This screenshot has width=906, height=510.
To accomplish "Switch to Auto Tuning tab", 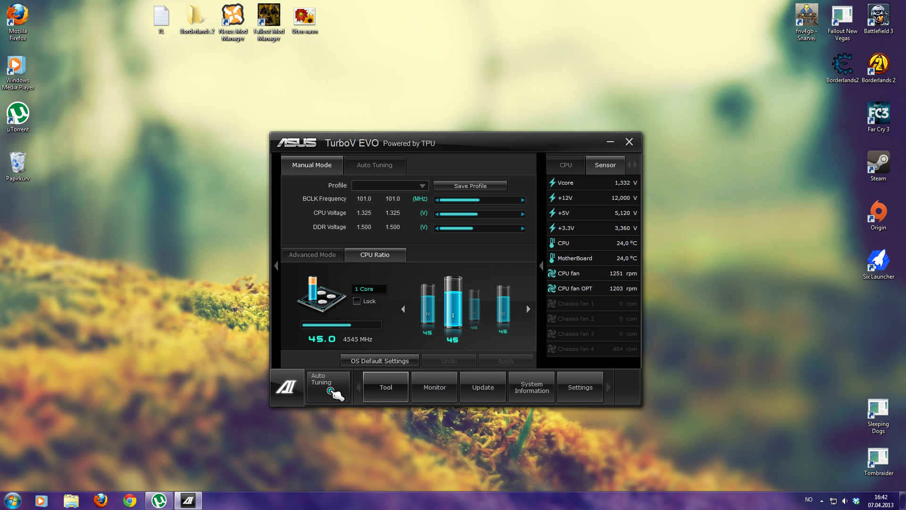I will [x=375, y=165].
